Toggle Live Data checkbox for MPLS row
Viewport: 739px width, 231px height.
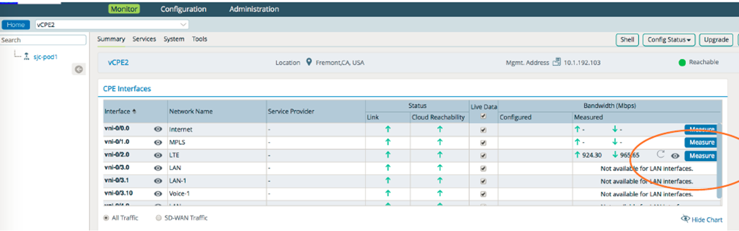pos(483,143)
